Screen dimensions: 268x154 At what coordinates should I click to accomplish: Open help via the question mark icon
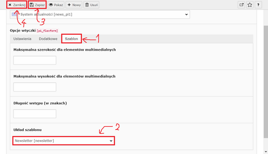pos(259,5)
